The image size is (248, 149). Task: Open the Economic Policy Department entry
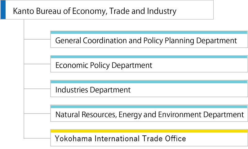(149, 64)
